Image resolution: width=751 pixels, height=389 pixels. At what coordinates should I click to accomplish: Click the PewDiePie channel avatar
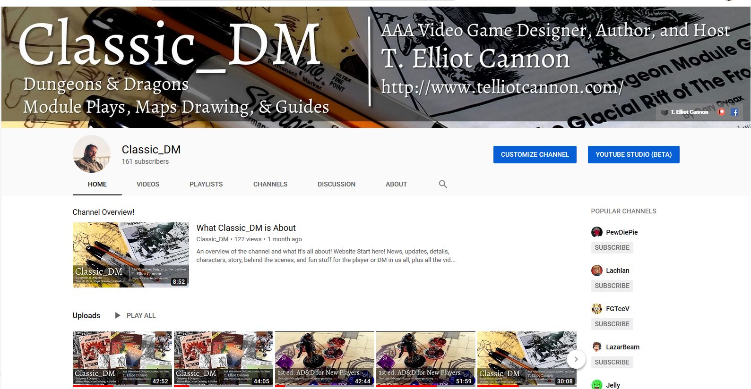pos(597,232)
